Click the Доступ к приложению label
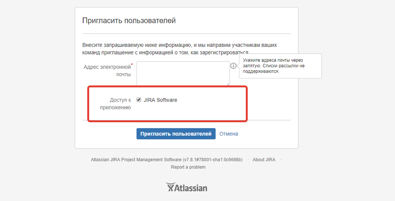 pyautogui.click(x=116, y=104)
